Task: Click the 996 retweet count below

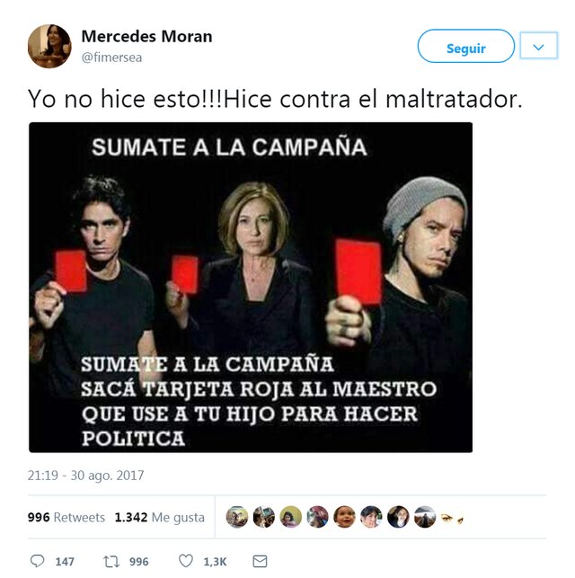Action: pos(139,562)
